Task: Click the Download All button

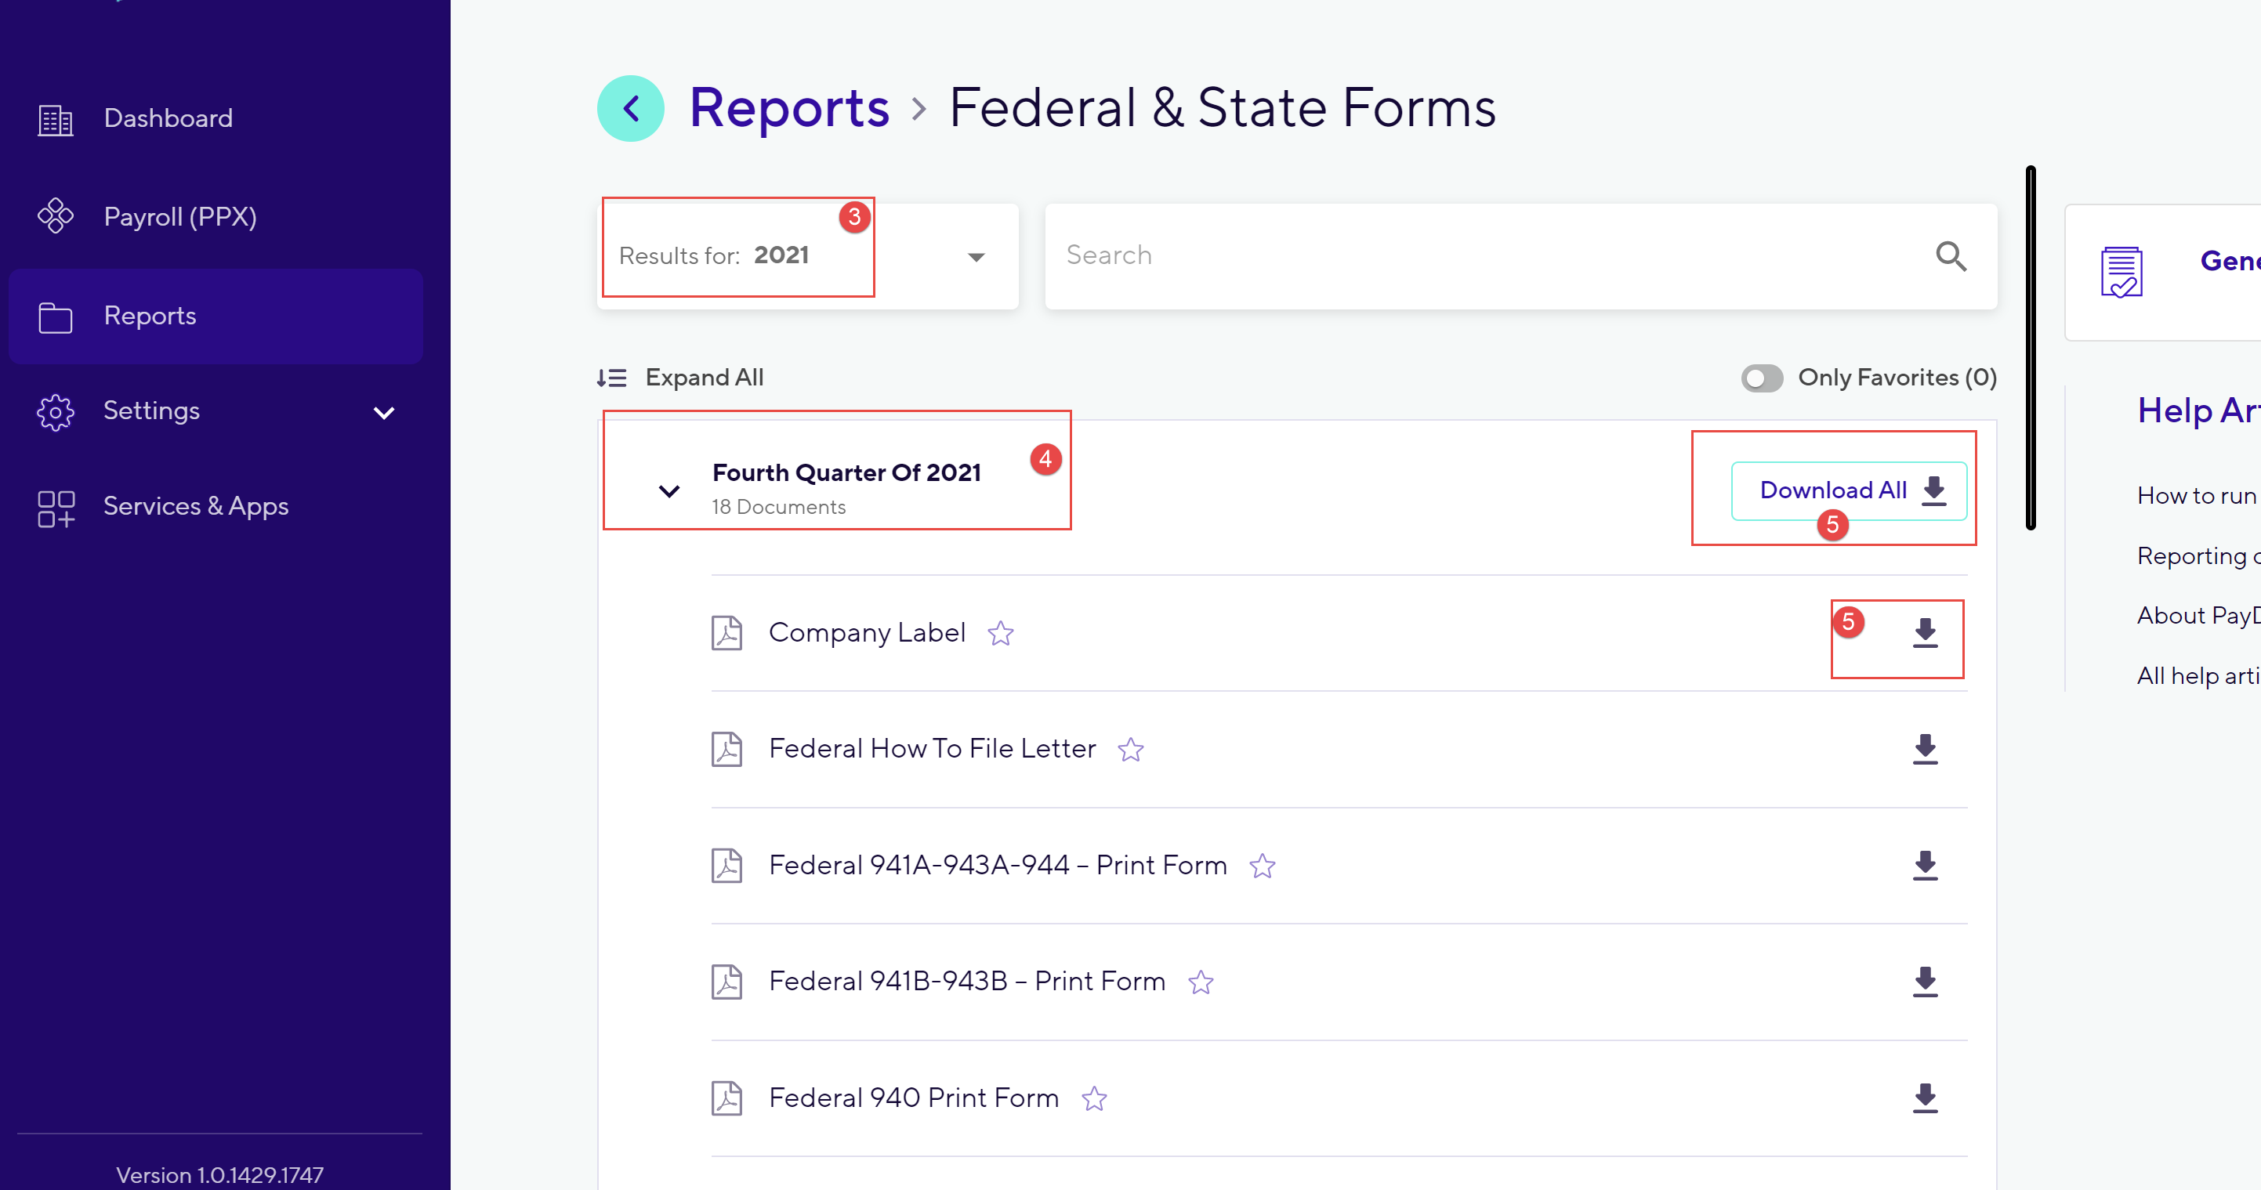Action: tap(1849, 490)
